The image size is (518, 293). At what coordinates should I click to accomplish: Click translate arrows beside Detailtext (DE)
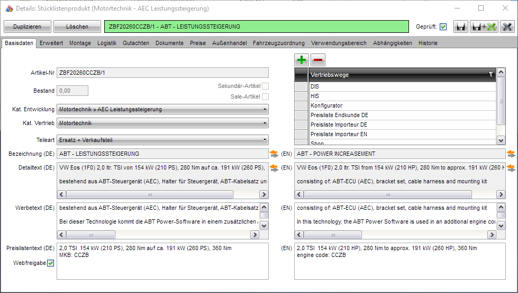click(274, 167)
